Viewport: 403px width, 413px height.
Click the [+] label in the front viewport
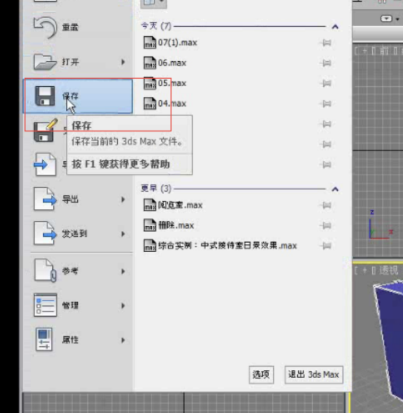click(365, 51)
